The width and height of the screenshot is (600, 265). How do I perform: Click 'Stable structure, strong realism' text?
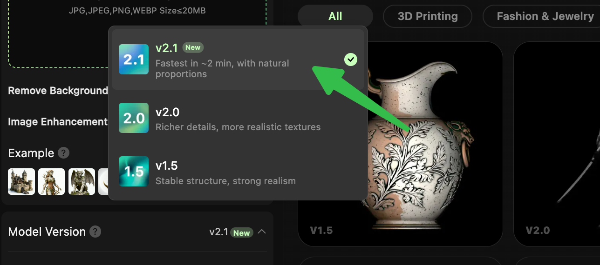coord(225,181)
